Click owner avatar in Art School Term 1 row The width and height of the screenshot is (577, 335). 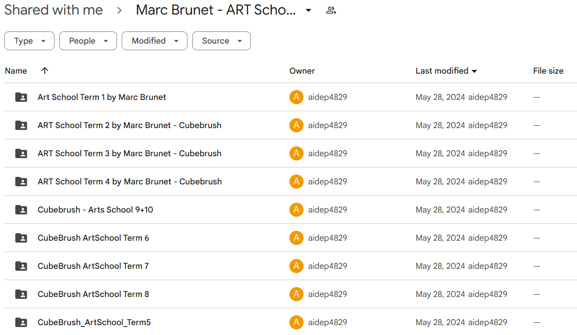tap(296, 97)
